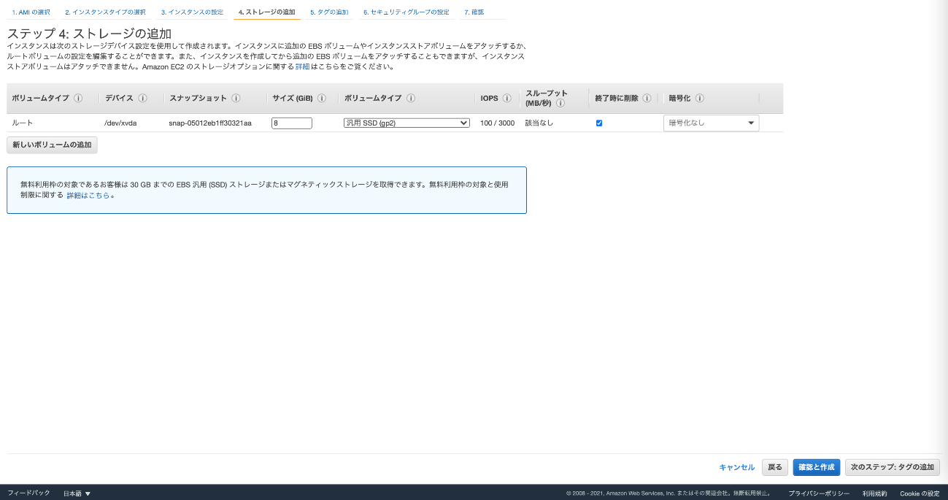Screen dimensions: 948x500
Task: Click info icon beside 暗号化 header
Action: coord(699,99)
